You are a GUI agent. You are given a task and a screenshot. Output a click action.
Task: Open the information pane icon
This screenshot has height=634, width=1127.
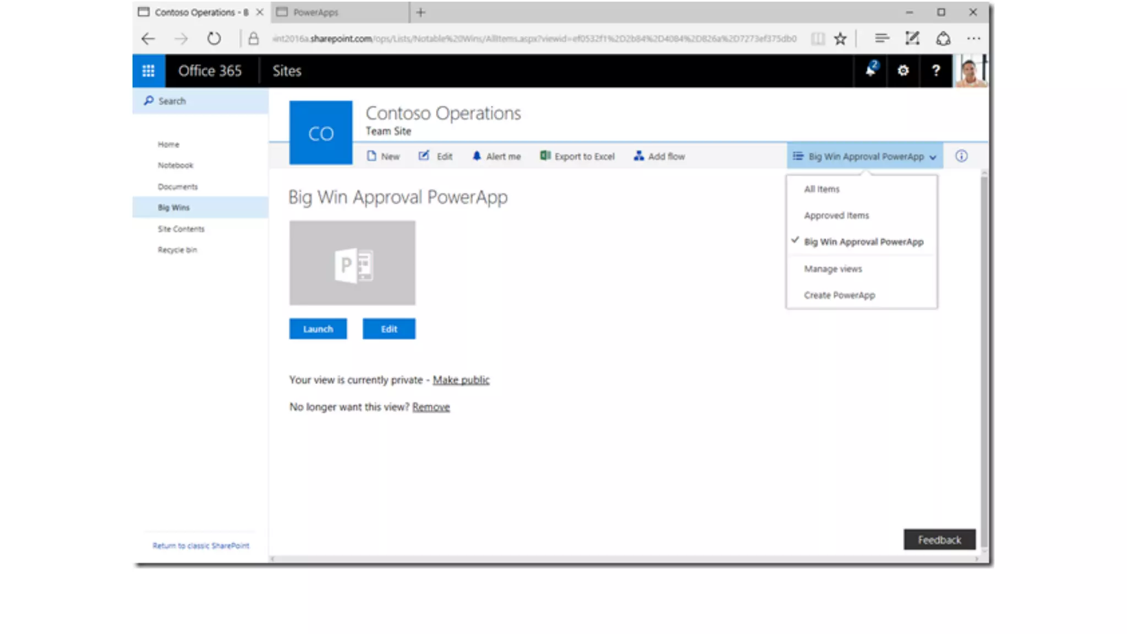[961, 156]
